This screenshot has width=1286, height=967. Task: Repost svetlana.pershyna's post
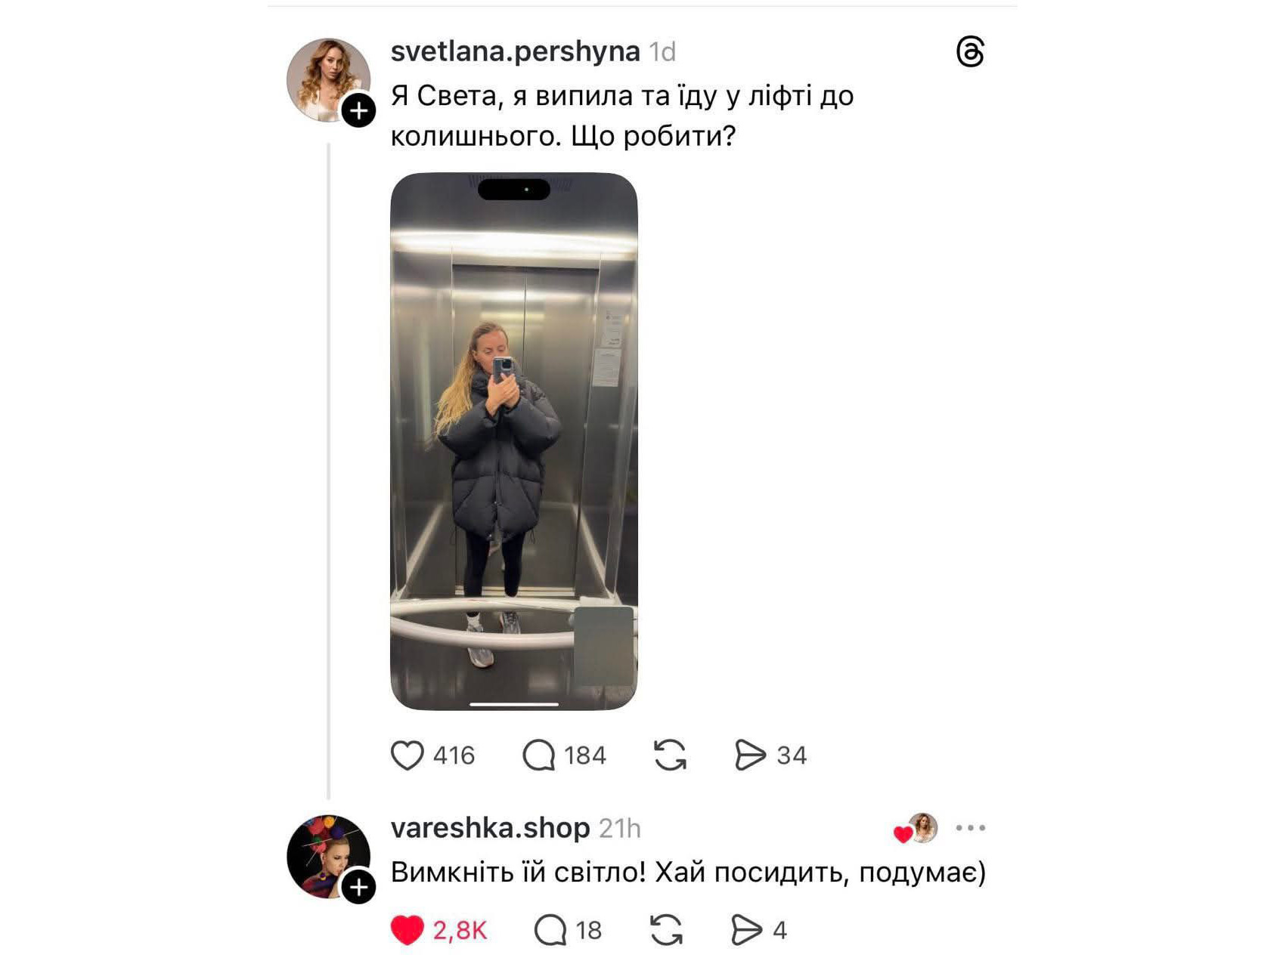click(x=670, y=755)
